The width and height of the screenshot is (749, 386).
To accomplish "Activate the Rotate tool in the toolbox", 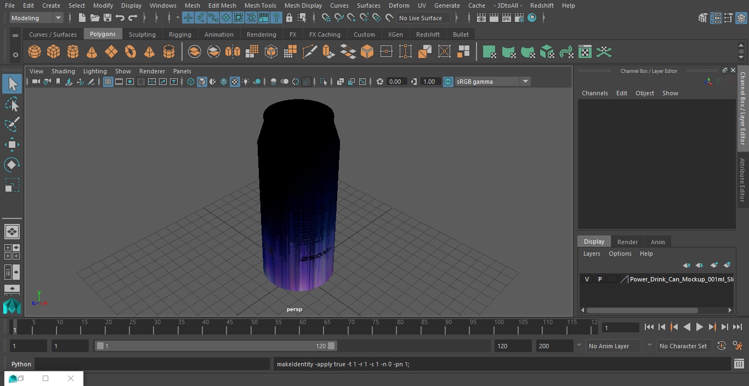I will point(12,165).
